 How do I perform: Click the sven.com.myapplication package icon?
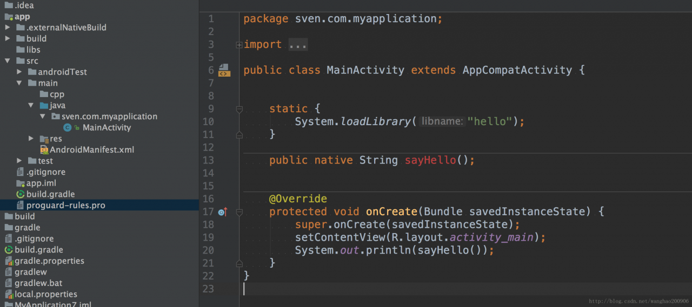[x=56, y=117]
